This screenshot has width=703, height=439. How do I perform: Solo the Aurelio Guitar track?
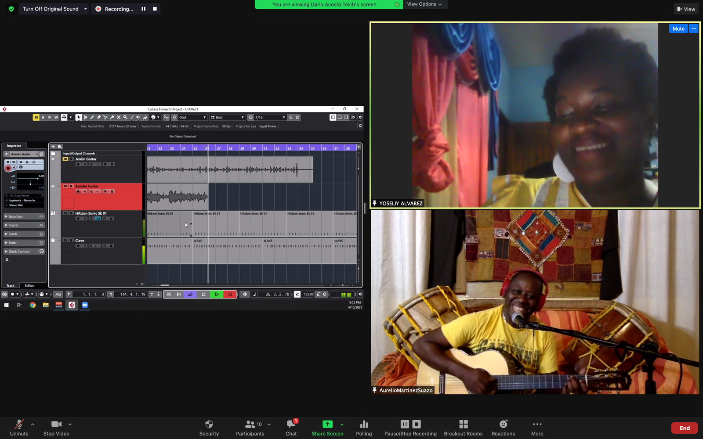click(x=71, y=186)
